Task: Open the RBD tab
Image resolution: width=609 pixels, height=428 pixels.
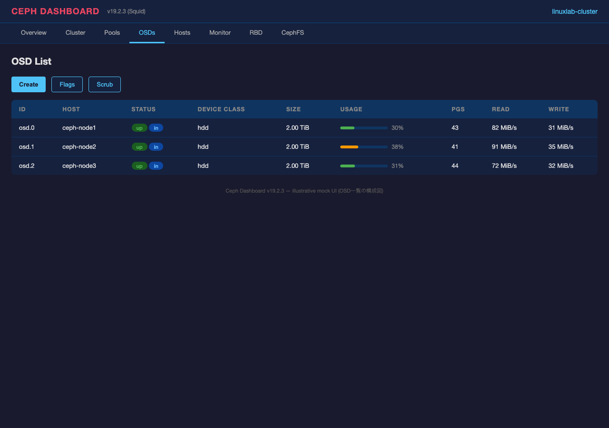Action: 256,33
